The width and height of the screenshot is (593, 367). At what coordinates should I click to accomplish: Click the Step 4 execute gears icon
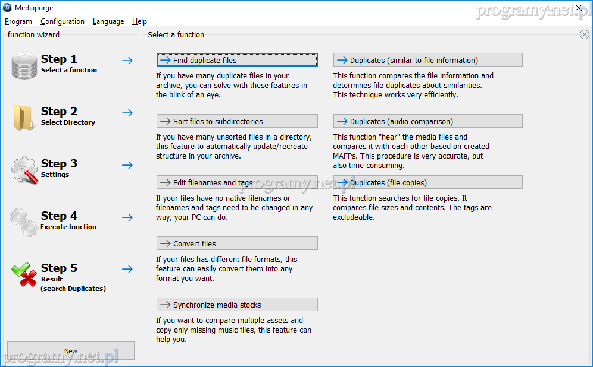point(24,221)
